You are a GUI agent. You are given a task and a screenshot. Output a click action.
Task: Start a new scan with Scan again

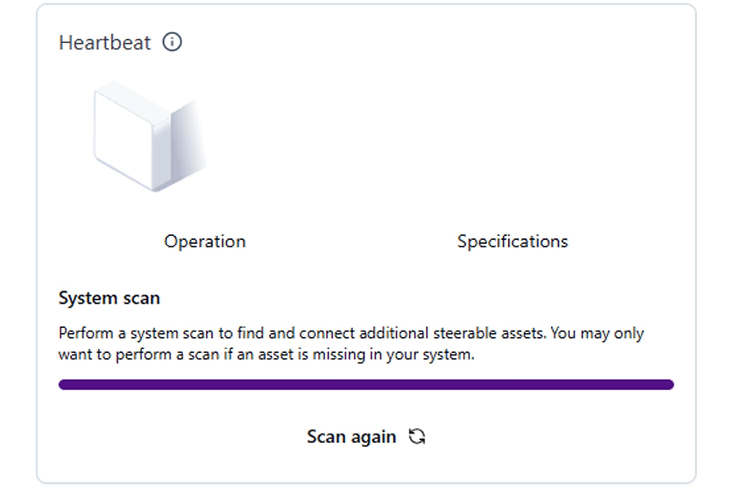(367, 437)
